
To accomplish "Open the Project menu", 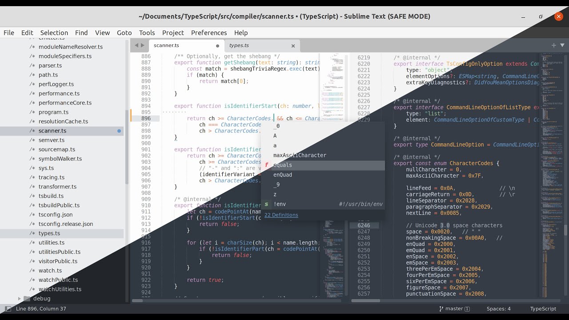I will point(173,32).
